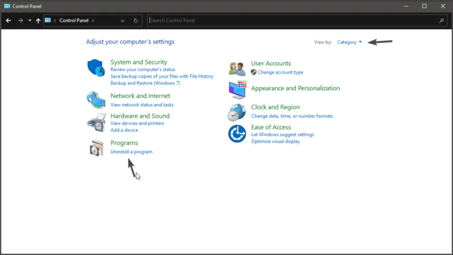Click the Control Panel title bar icon
This screenshot has height=255, width=453.
7,6
